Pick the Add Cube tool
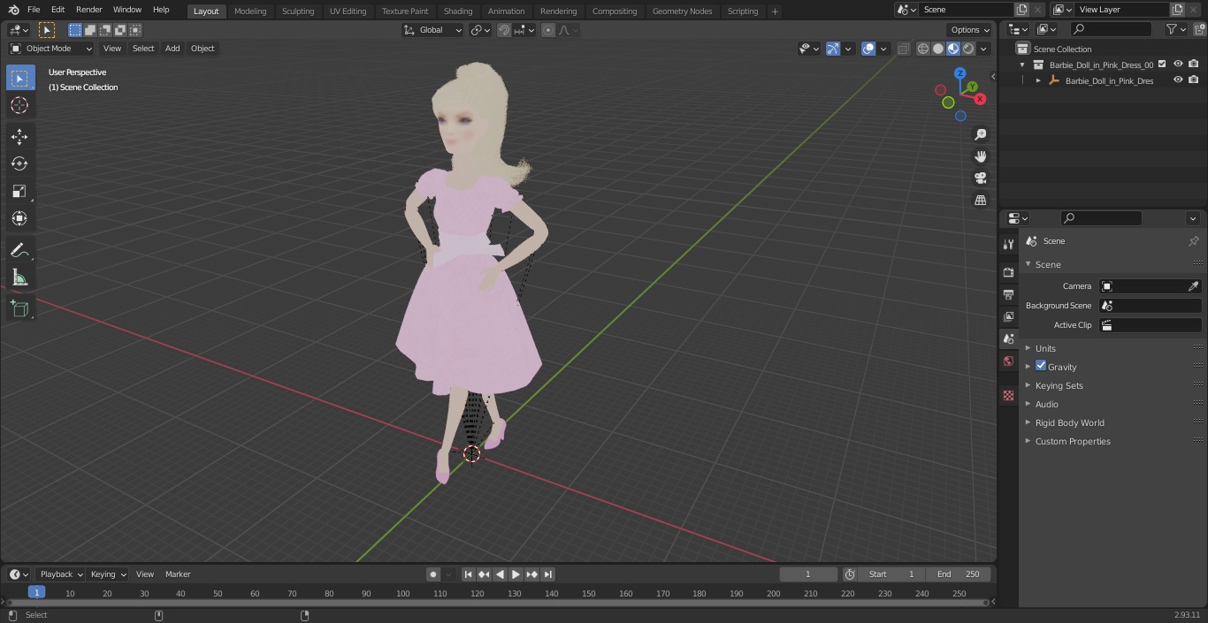This screenshot has width=1208, height=623. 19,308
